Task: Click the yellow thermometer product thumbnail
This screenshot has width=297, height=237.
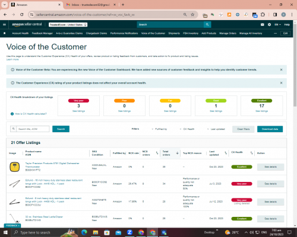Action: click(15, 167)
